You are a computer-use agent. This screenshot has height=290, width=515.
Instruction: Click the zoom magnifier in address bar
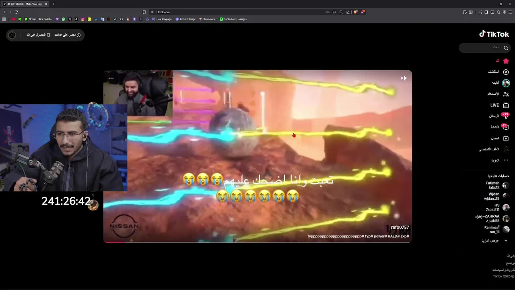click(341, 12)
